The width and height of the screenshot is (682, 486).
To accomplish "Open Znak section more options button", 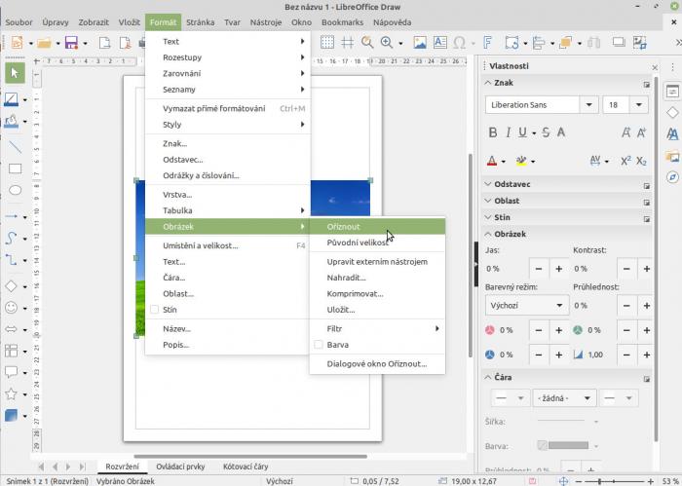I will [x=647, y=84].
